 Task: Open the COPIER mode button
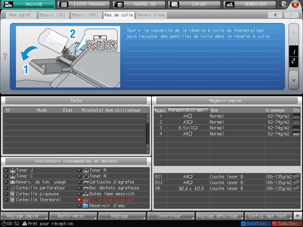pos(194,4)
